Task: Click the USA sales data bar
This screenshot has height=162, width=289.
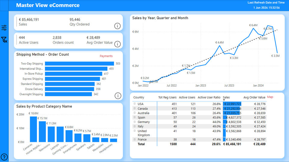Action: pyautogui.click(x=232, y=104)
